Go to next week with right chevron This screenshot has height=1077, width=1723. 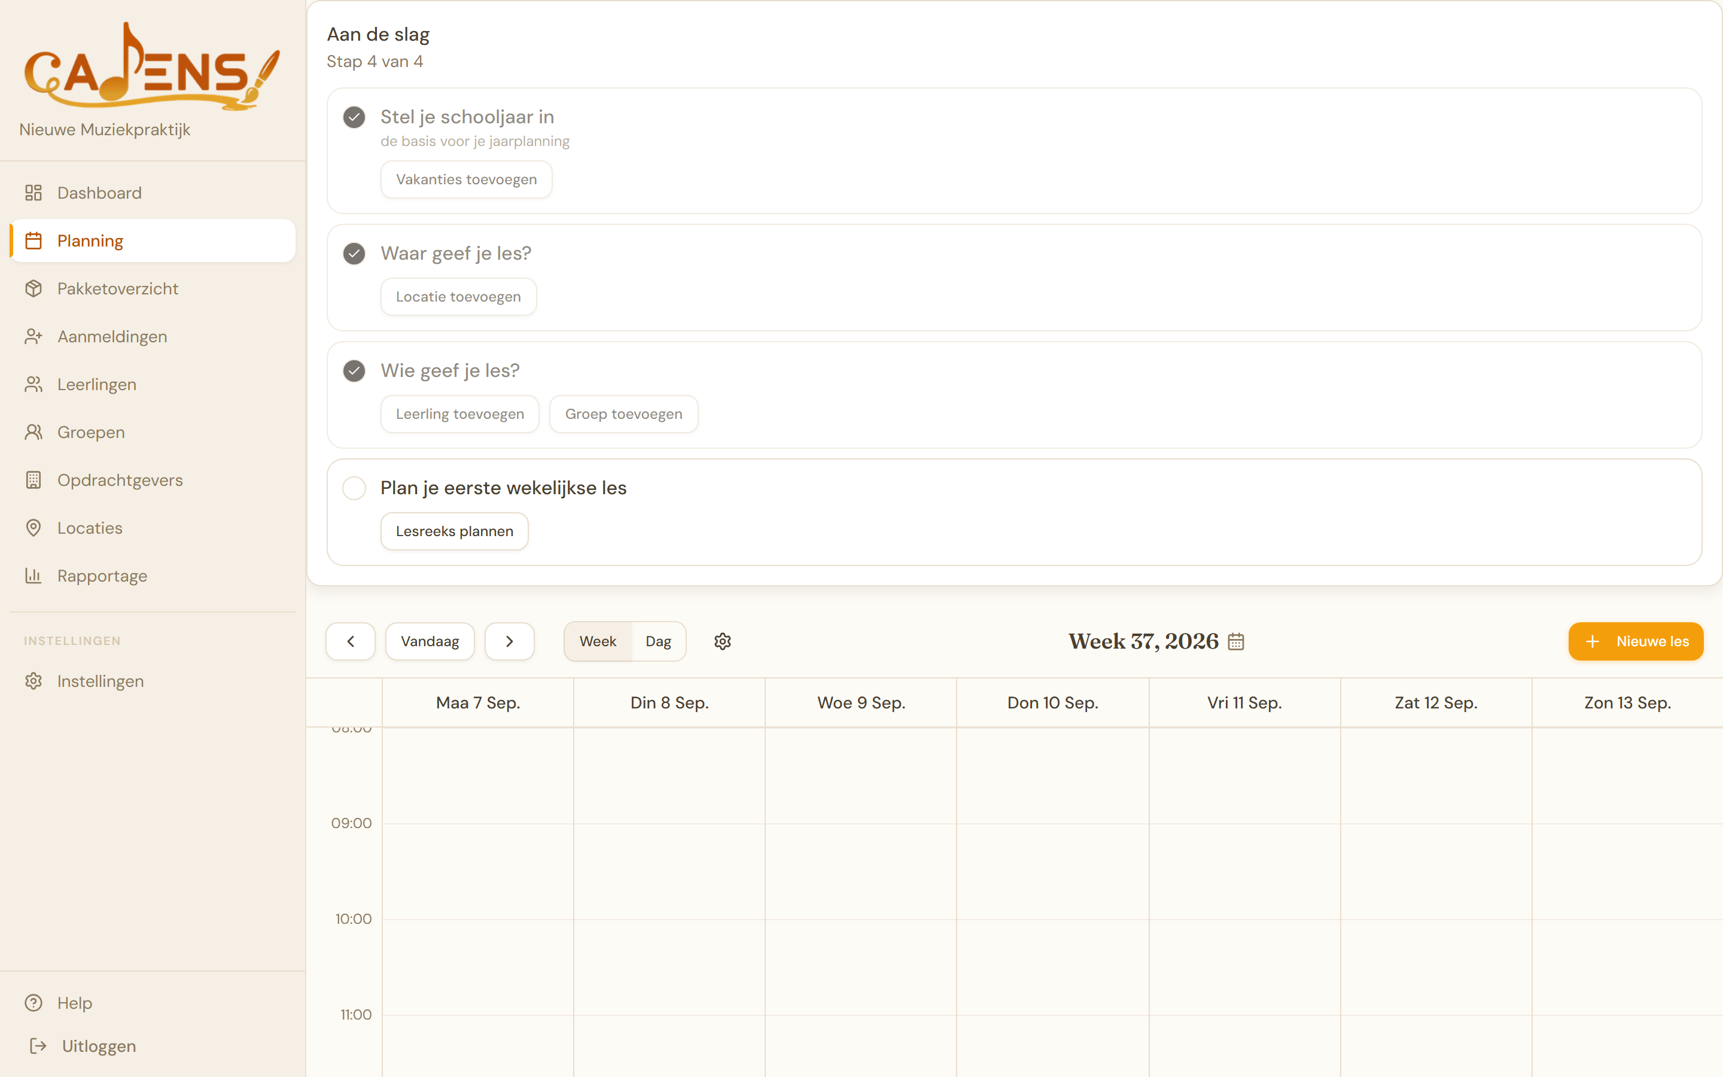point(510,641)
